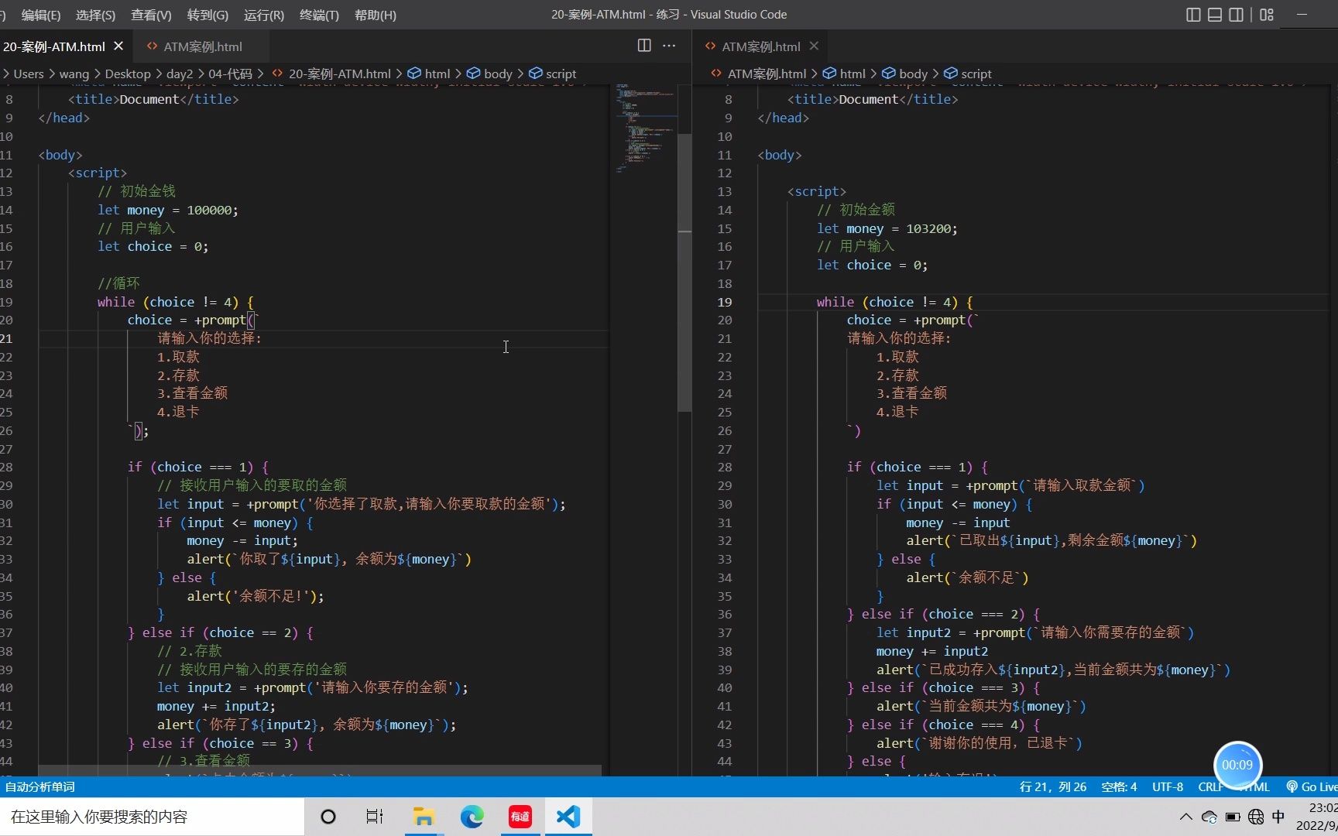Click the CRLF end-of-line indicator

(1209, 786)
